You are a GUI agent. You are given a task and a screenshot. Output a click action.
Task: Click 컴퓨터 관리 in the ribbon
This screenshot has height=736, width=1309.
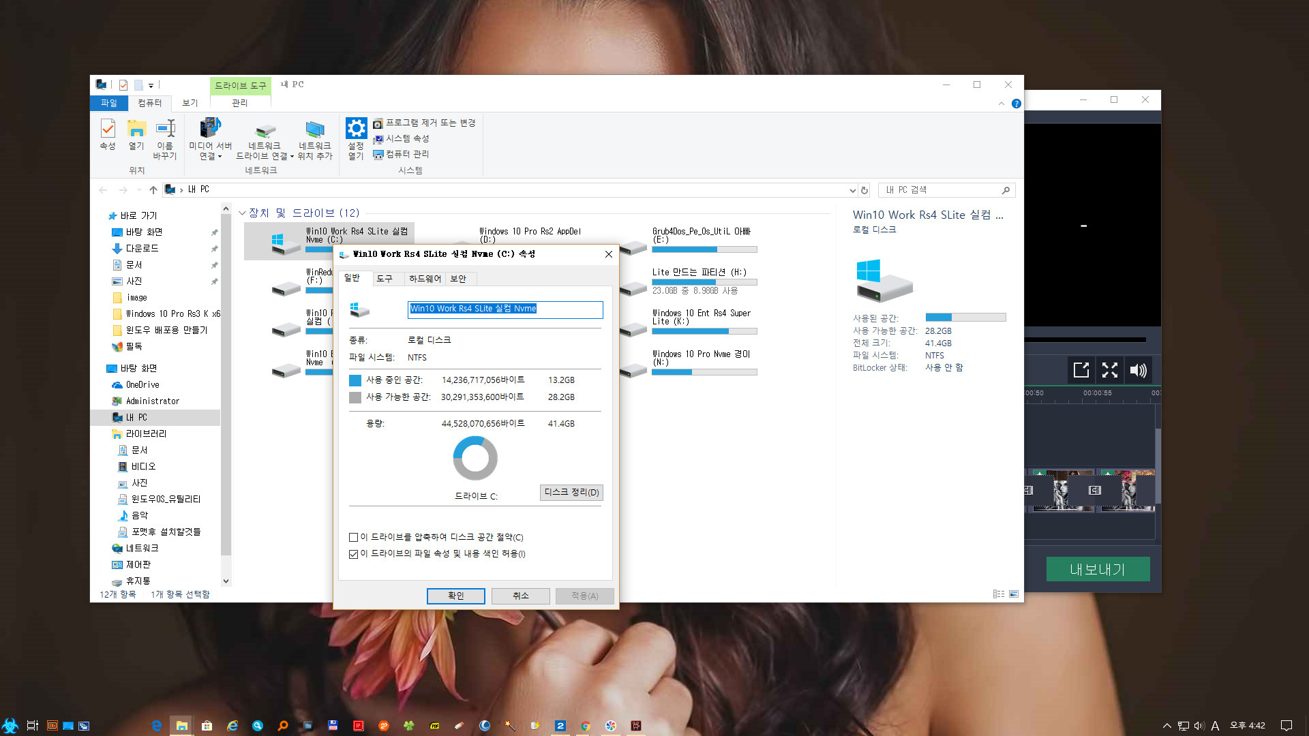[x=401, y=154]
